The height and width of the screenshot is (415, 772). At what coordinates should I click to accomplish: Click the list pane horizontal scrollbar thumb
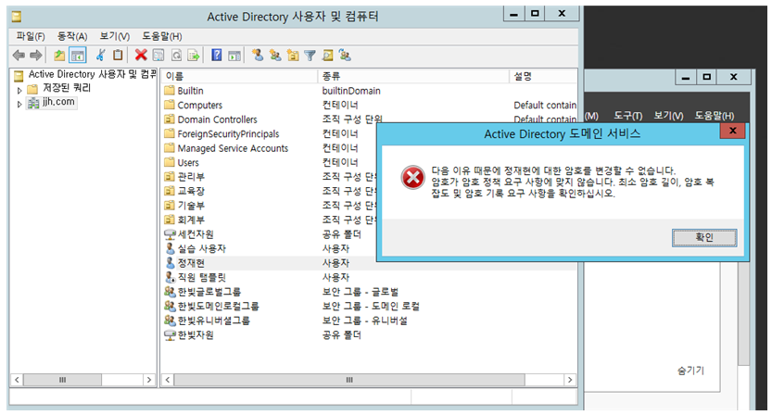click(x=349, y=380)
